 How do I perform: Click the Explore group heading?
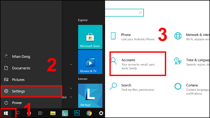point(83,20)
